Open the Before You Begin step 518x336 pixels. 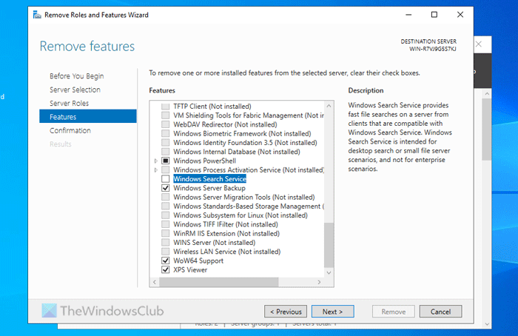click(77, 76)
